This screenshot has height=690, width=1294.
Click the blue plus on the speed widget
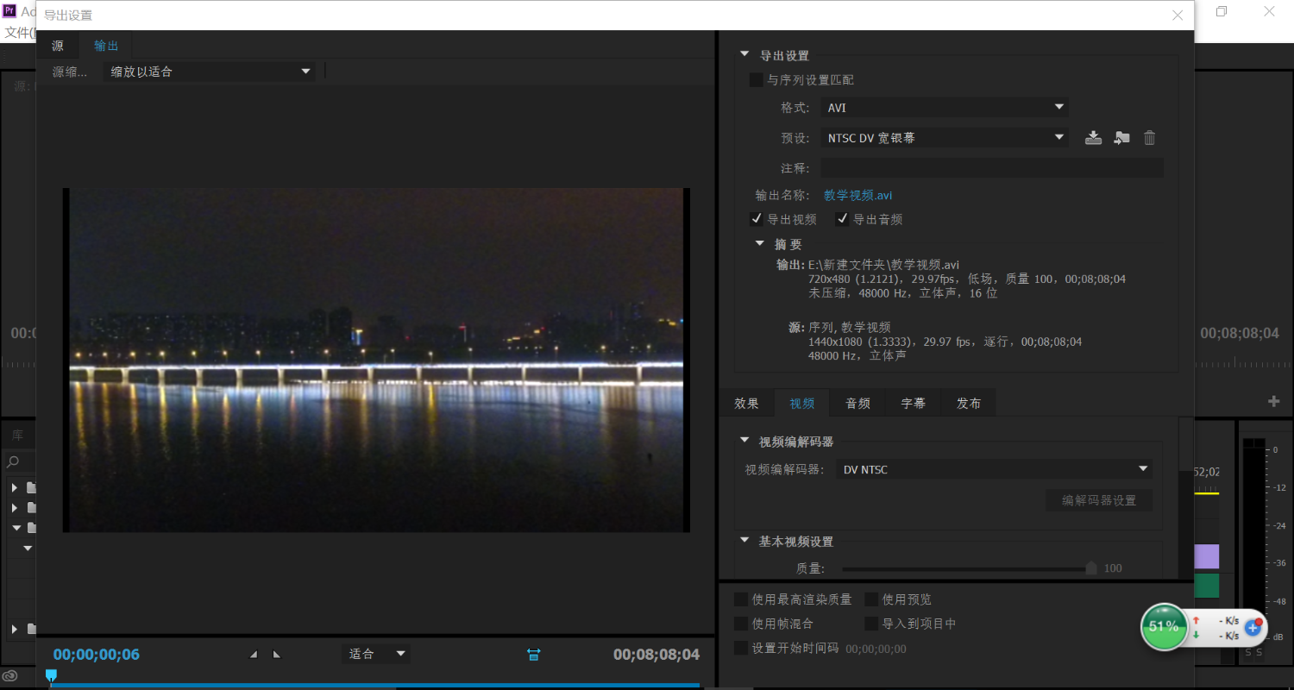click(x=1253, y=628)
